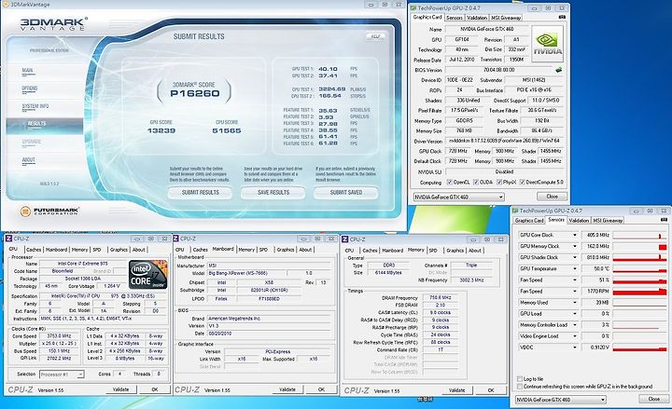Switch to Caches tab in the CPU-Z CPU window
The image size is (672, 409).
[x=34, y=250]
